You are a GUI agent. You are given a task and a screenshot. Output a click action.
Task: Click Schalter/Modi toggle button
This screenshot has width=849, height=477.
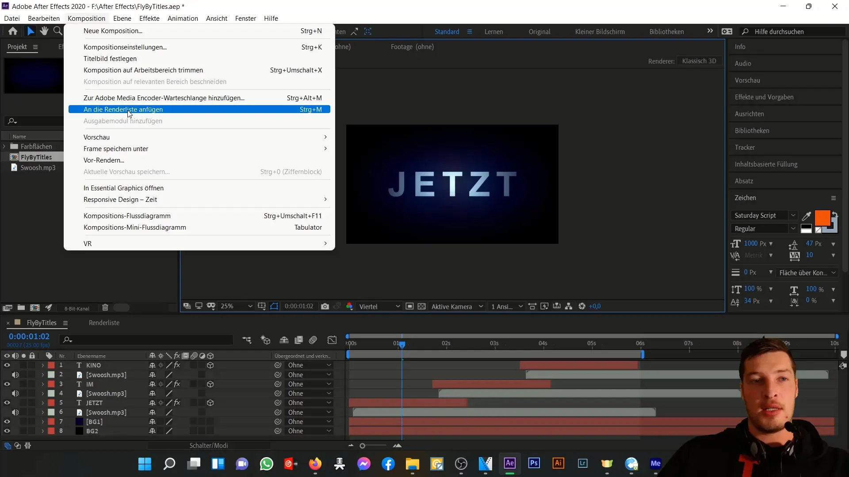click(209, 446)
